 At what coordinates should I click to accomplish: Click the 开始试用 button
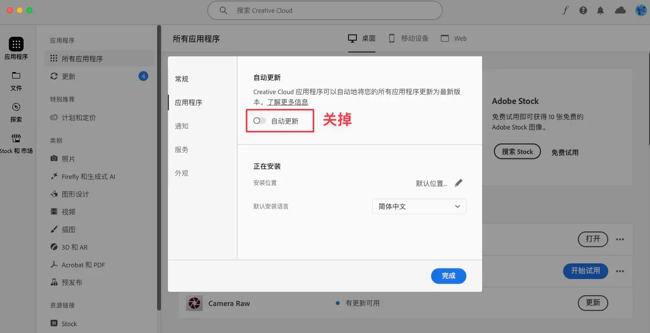tap(585, 270)
